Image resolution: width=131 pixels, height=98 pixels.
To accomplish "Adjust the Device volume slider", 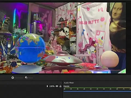I will point(97,91).
